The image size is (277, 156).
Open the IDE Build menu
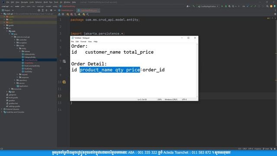pos(45,2)
